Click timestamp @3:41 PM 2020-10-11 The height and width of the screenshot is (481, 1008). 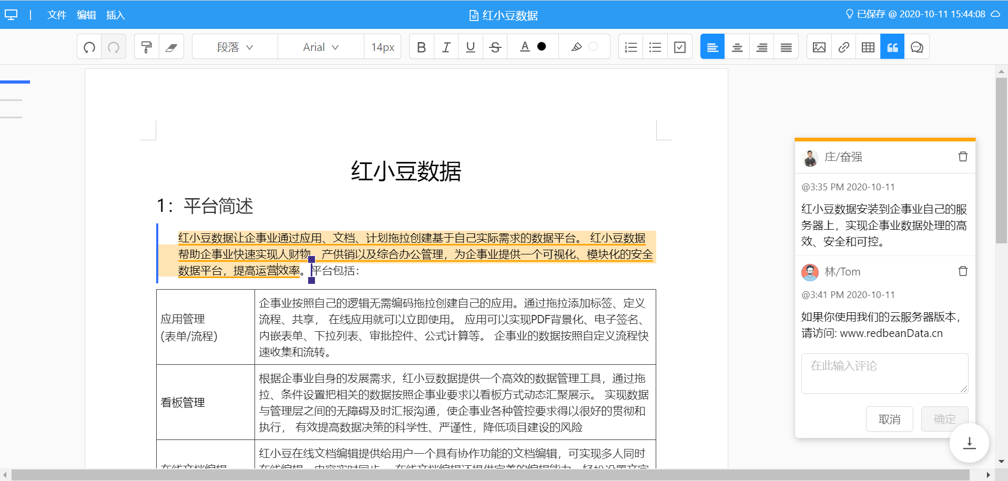(x=848, y=295)
